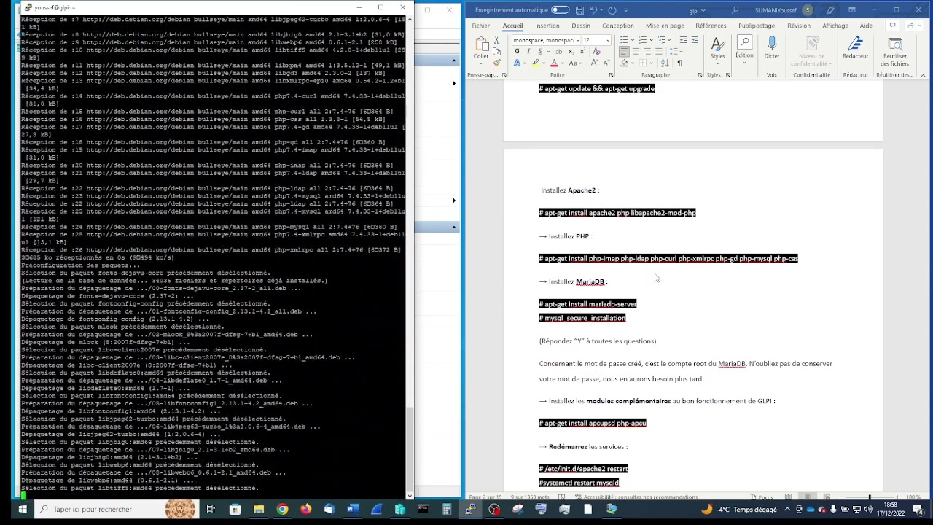
Task: Click the Save (disk) icon in Word
Action: [579, 10]
